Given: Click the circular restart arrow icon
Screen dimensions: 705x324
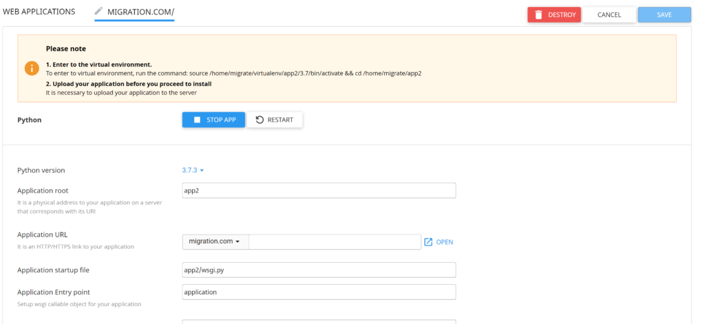Looking at the screenshot, I should coord(260,120).
